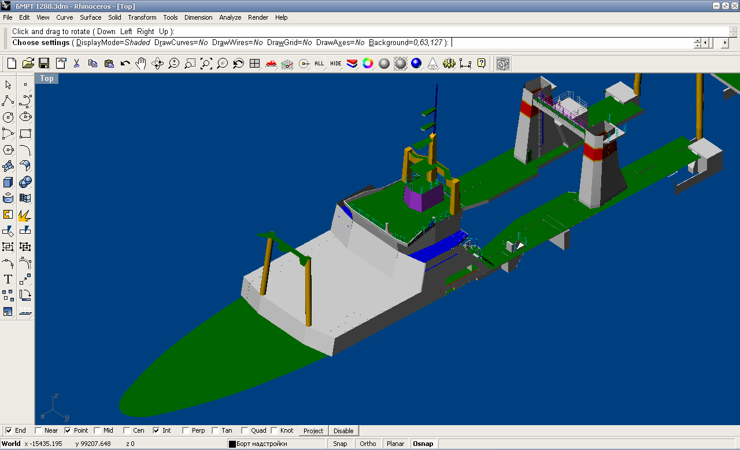Select the Rectangle tool
The image size is (740, 450).
click(25, 134)
